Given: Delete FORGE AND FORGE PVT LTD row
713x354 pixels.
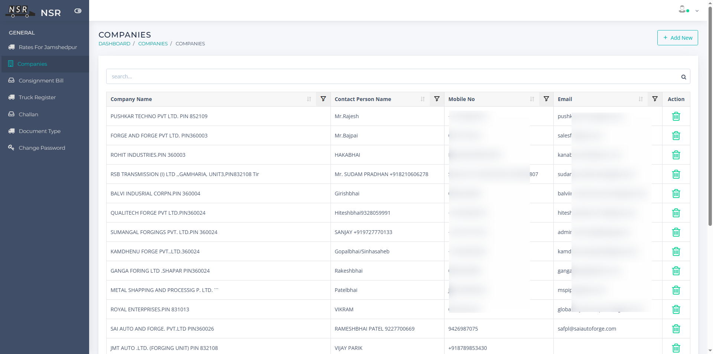Looking at the screenshot, I should click(676, 136).
